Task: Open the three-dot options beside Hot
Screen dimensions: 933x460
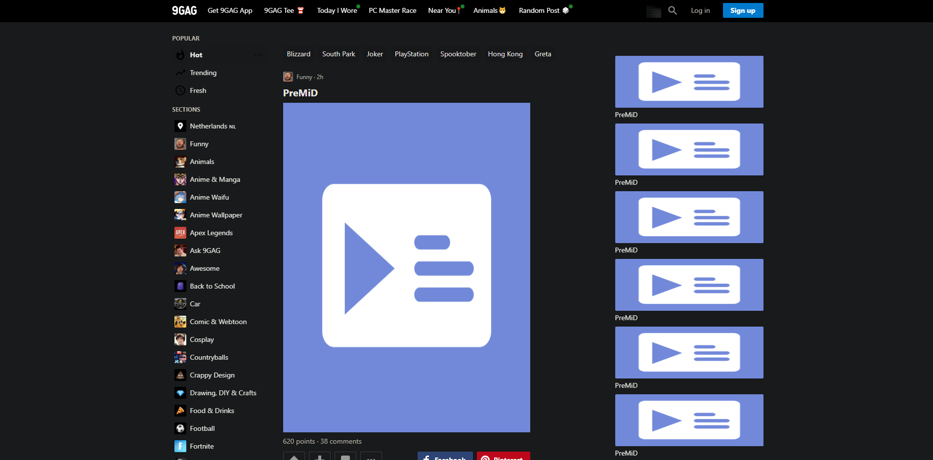Action: click(x=258, y=55)
